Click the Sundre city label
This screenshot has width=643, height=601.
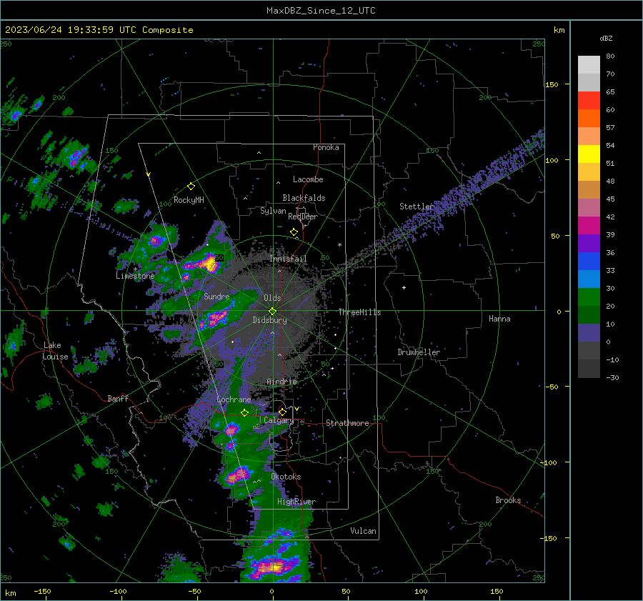point(216,296)
